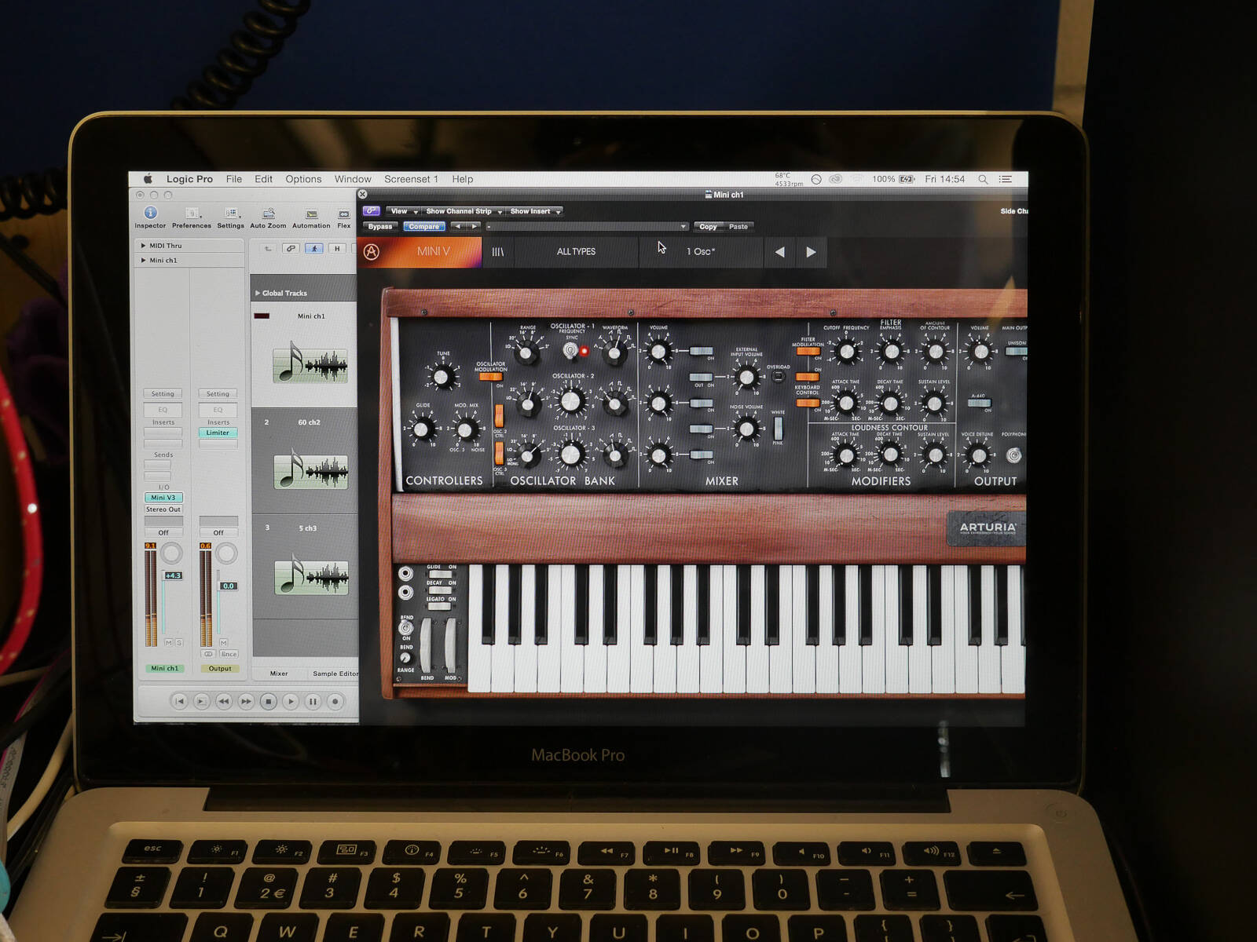1257x942 pixels.
Task: Toggle the catch playhead running-man button
Action: [x=313, y=248]
